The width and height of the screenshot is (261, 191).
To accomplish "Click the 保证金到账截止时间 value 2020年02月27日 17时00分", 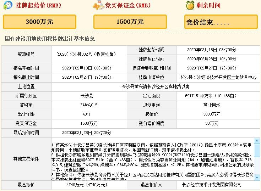I will [212, 68].
